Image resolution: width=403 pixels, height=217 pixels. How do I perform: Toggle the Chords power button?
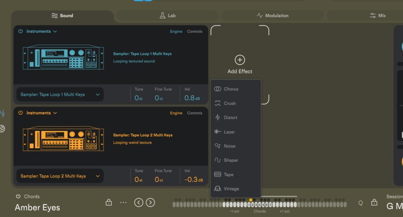click(x=18, y=197)
